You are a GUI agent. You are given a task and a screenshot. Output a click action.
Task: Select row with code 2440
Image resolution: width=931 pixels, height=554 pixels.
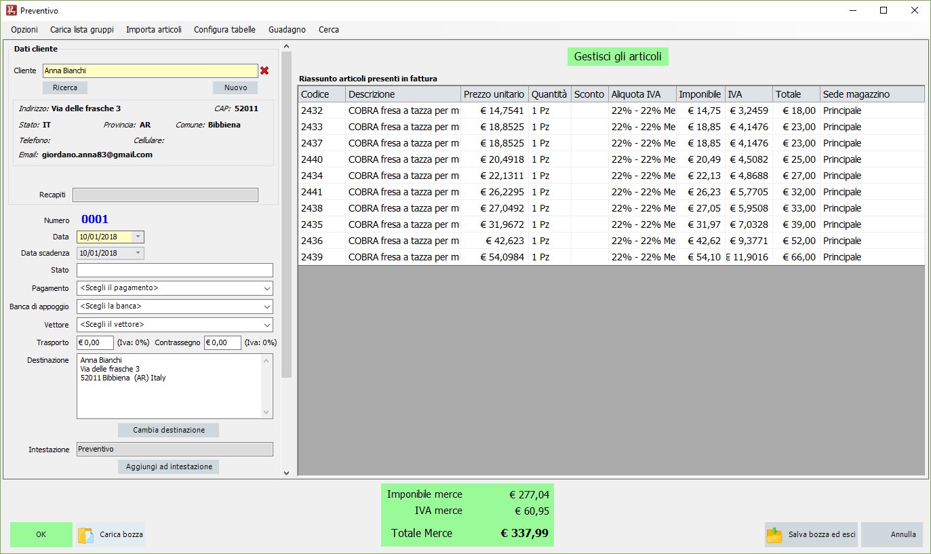point(611,159)
